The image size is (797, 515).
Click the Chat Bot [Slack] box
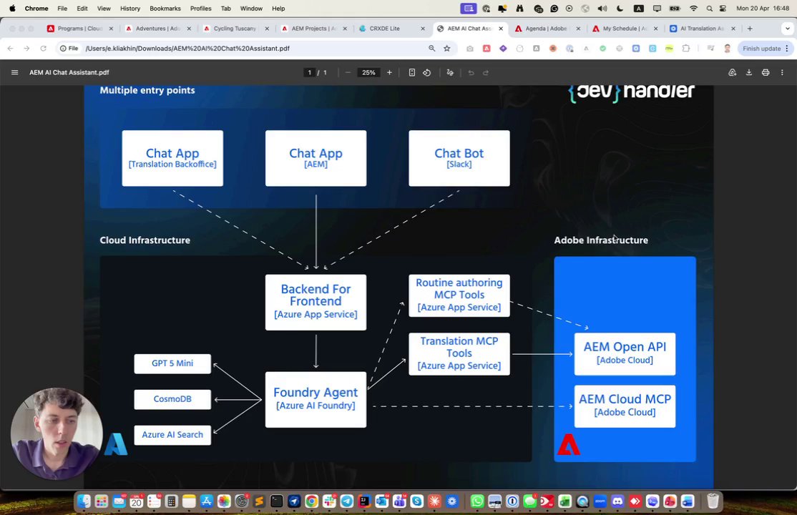[x=459, y=158]
